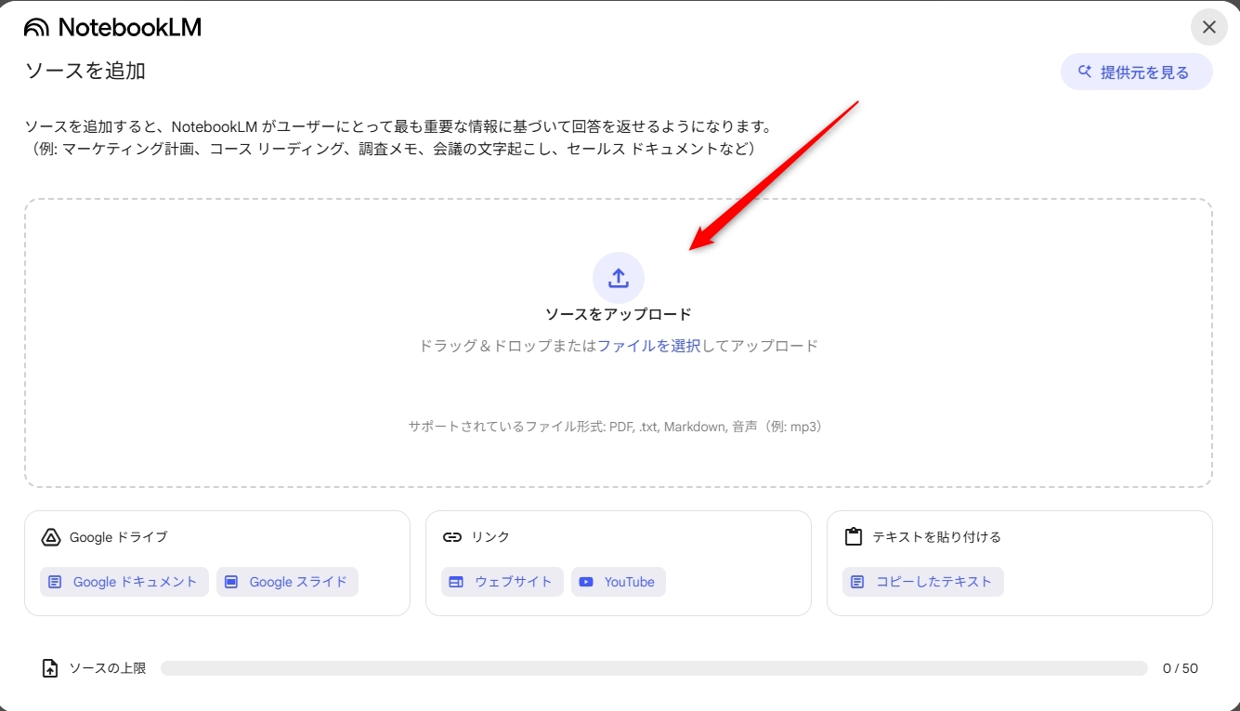The image size is (1240, 711).
Task: Click the ソースを追加 heading
Action: [85, 71]
